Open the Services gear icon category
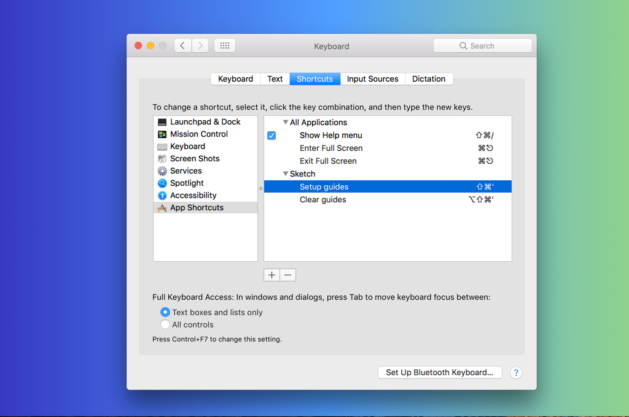629x417 pixels. [162, 171]
